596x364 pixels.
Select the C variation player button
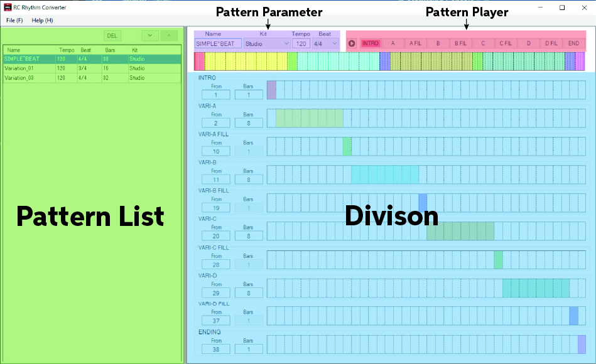pyautogui.click(x=483, y=43)
